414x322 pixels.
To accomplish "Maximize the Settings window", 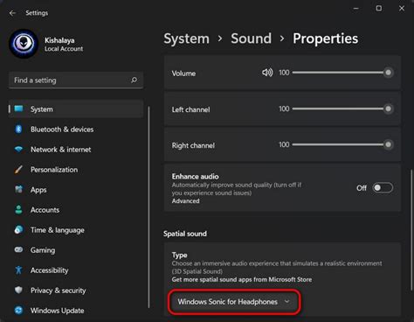I will click(x=379, y=8).
